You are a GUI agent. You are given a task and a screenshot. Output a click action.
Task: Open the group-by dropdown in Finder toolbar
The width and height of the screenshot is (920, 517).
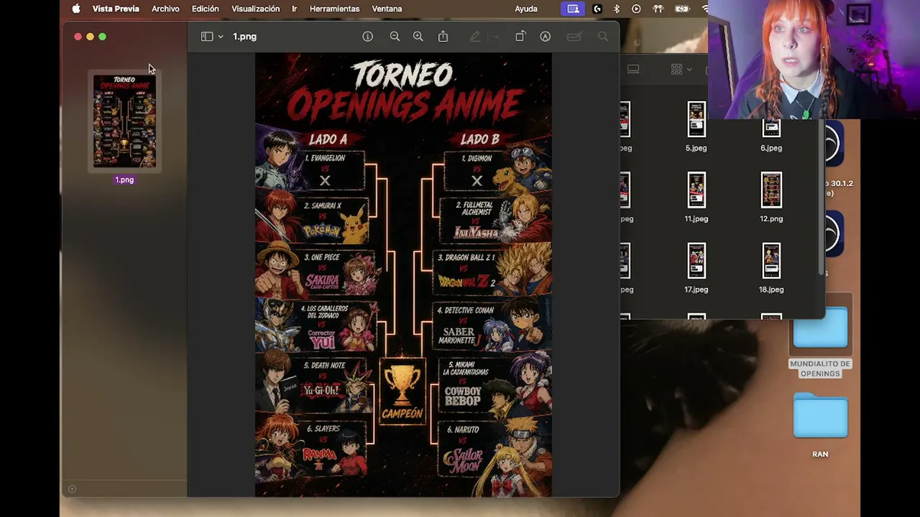(681, 69)
